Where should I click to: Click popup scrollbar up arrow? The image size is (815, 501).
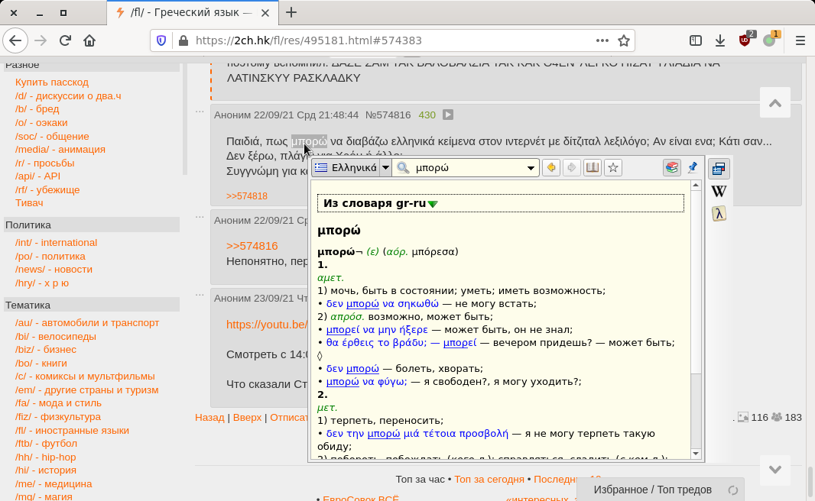(x=696, y=186)
